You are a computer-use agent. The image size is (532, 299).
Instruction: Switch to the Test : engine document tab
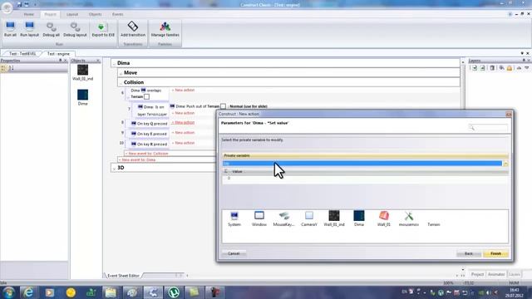(58, 54)
